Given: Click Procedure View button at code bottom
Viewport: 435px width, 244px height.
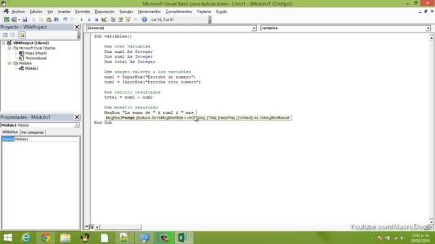Looking at the screenshot, I should [x=86, y=227].
